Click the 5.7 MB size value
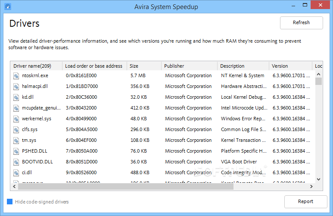The height and width of the screenshot is (216, 333). click(x=138, y=75)
